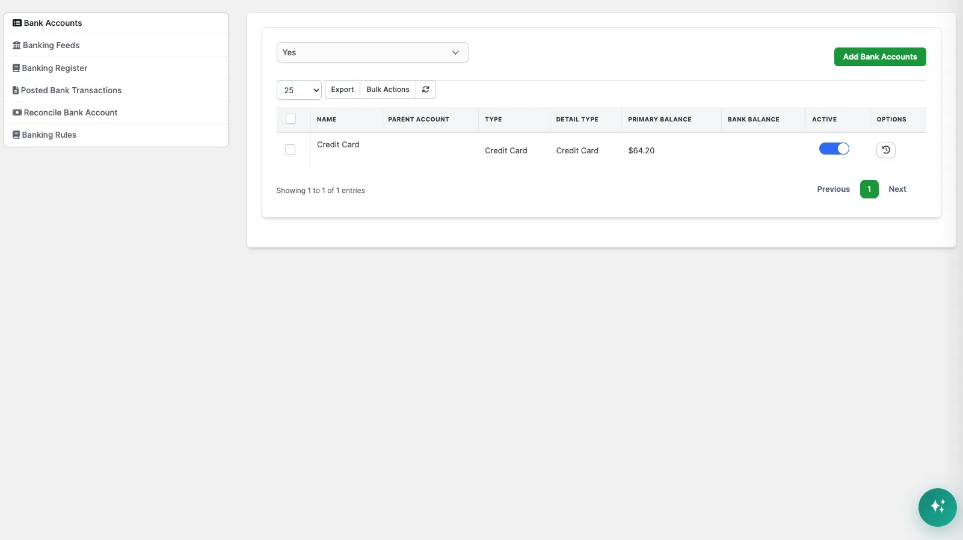Open the Bulk Actions menu
Viewport: 963px width, 540px height.
pyautogui.click(x=388, y=90)
